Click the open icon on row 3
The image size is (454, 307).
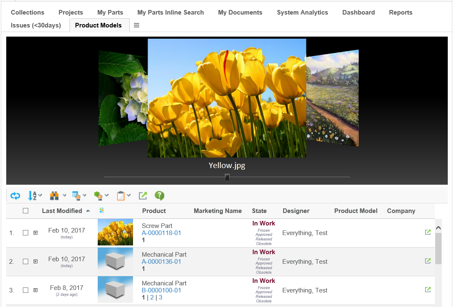[x=428, y=290]
